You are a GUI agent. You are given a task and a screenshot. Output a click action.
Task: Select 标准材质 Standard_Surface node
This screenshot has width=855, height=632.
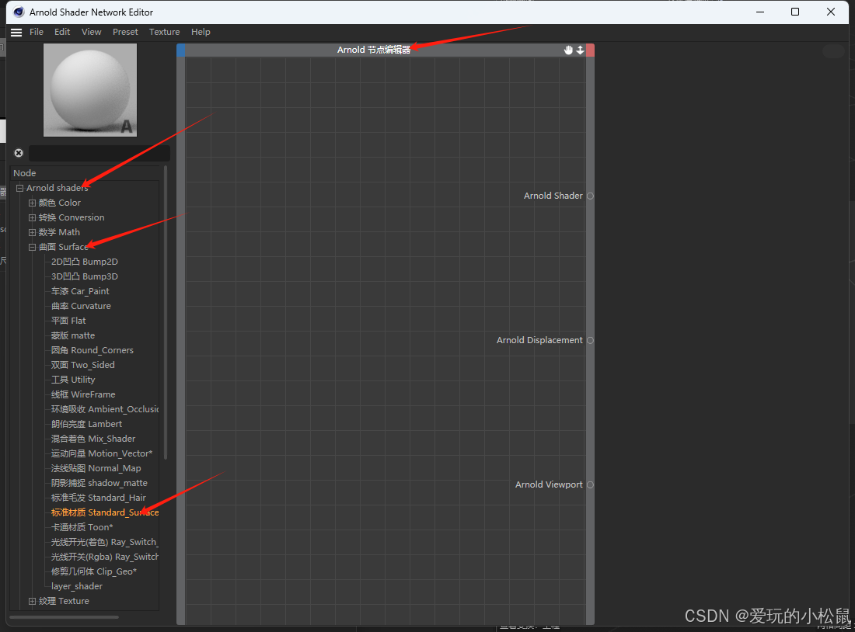(x=105, y=512)
